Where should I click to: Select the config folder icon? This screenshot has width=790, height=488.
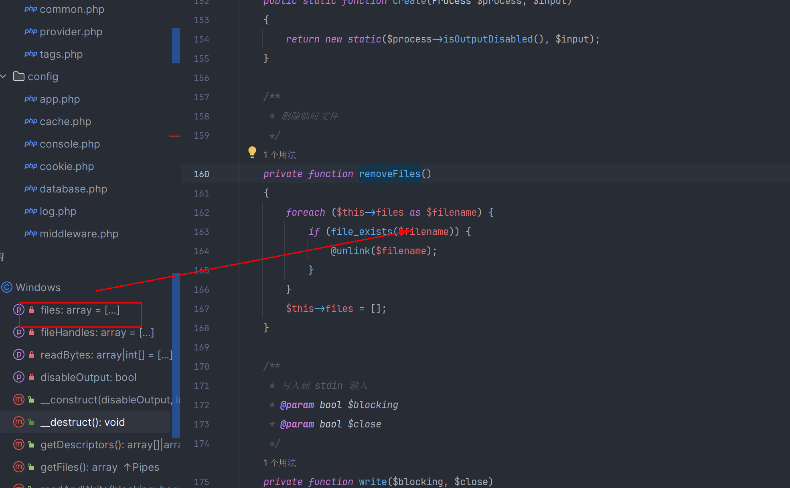(x=19, y=76)
